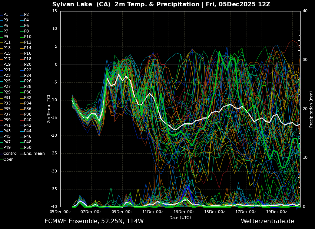
Task: Click the 2m Temp. (°C) axis label
Action: (x=49, y=109)
